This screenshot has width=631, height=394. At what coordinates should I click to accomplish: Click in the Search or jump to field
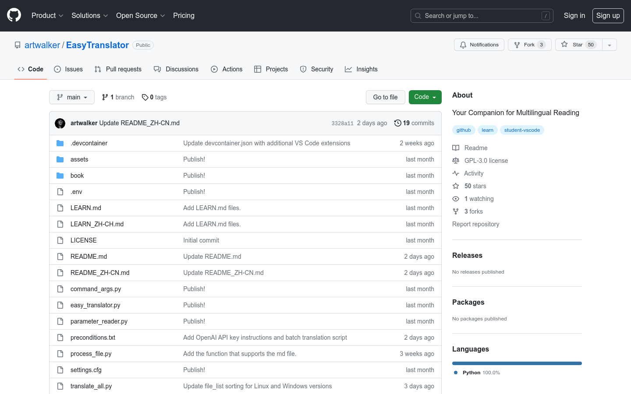482,16
